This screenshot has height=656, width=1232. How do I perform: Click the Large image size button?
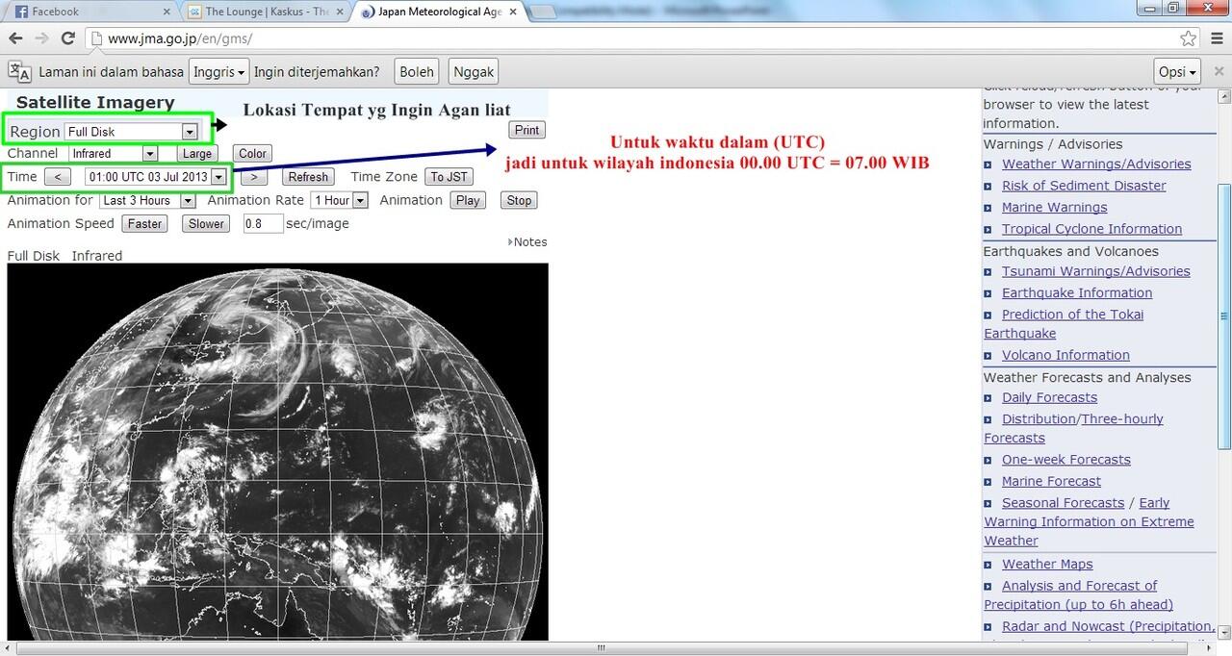click(196, 154)
